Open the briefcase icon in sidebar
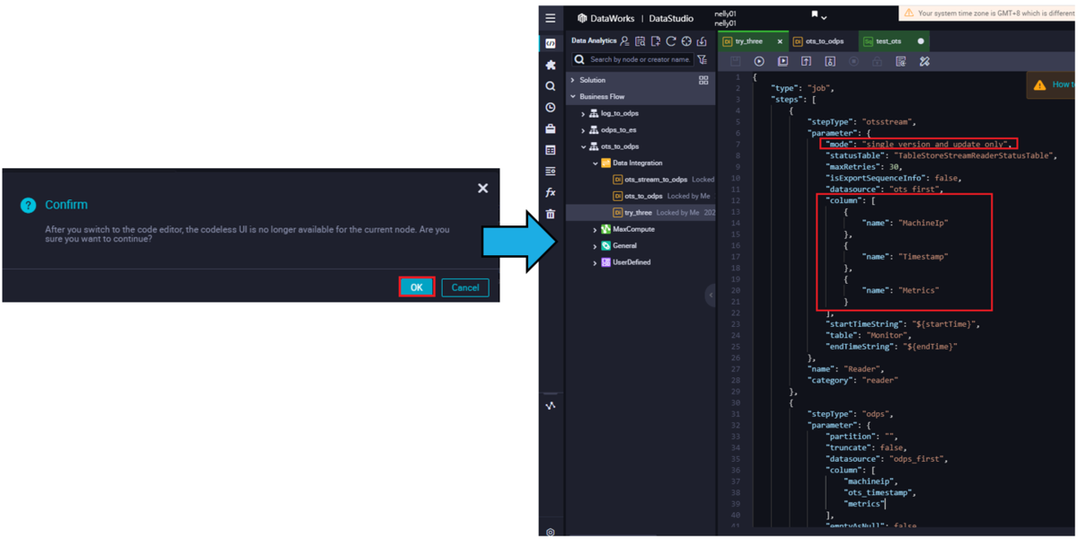Image resolution: width=1078 pixels, height=539 pixels. 551,128
